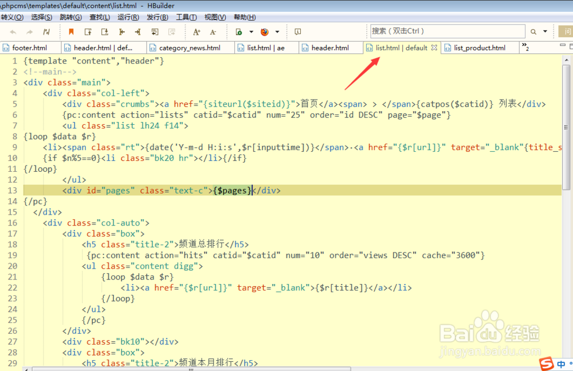The image size is (573, 371).
Task: Expand the search options dropdown arrow
Action: tap(544, 31)
